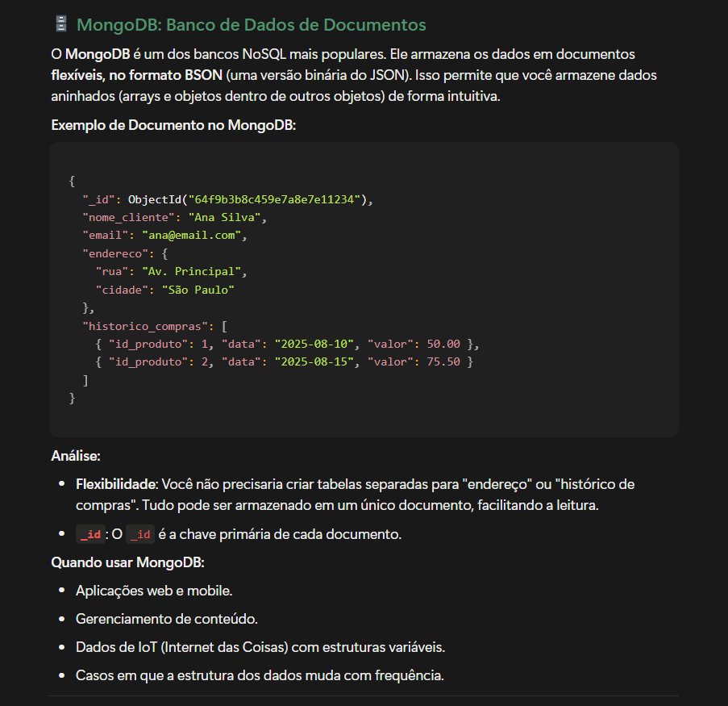The image size is (728, 706).
Task: Click the "_id" key in the code block
Action: pos(98,199)
